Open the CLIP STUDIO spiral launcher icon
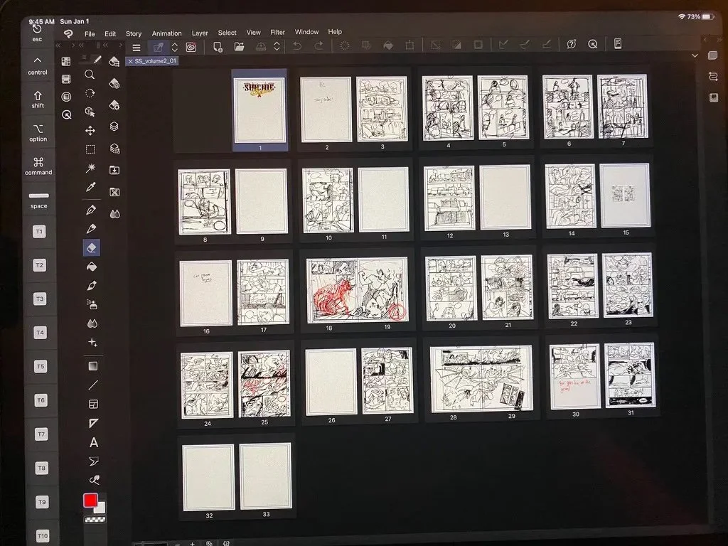Screen dimensions: 728x546 (191, 47)
